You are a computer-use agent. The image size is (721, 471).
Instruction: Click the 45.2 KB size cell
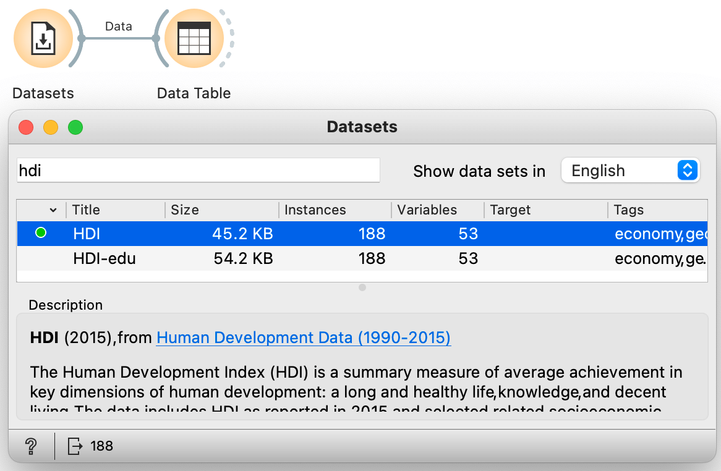click(x=242, y=234)
